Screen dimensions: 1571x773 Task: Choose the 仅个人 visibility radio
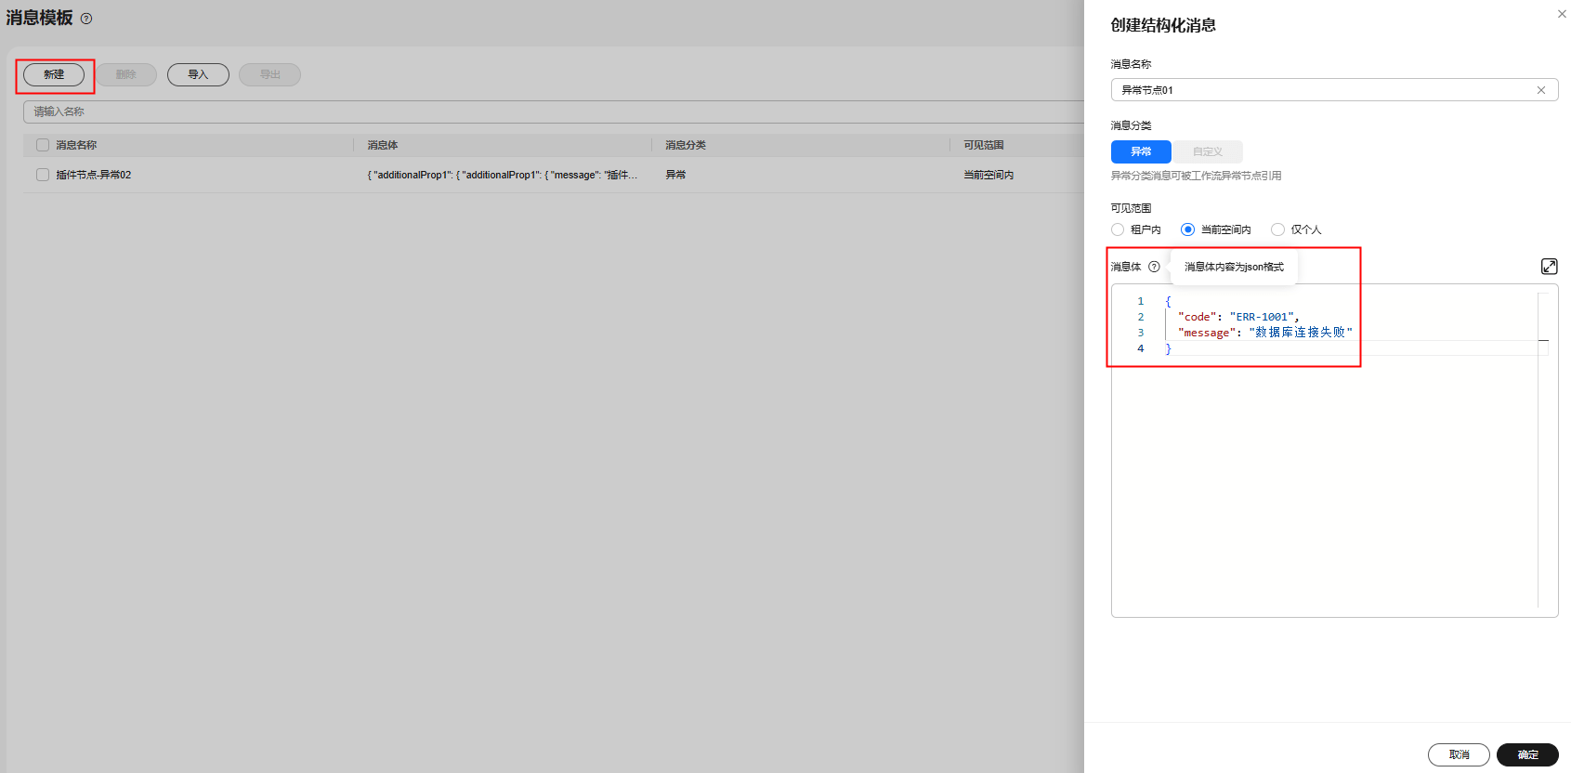coord(1277,229)
